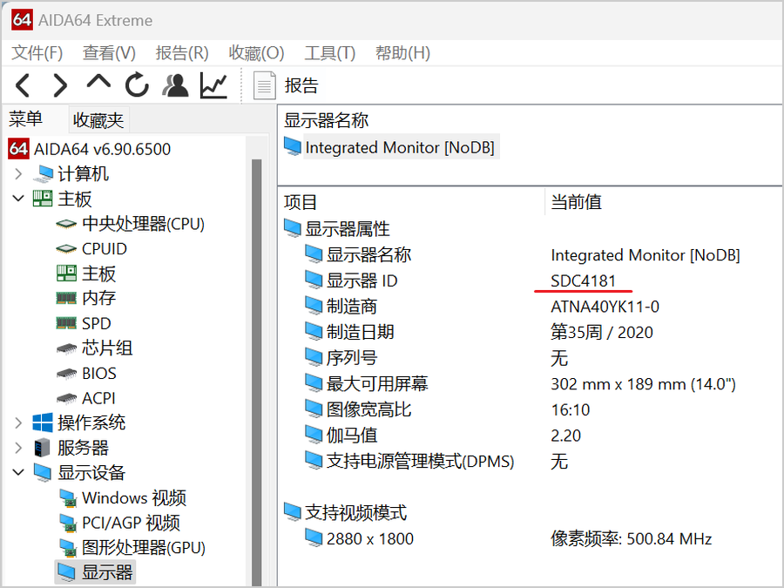Open the 工具(T) menu
This screenshot has height=588, width=784.
pos(329,52)
